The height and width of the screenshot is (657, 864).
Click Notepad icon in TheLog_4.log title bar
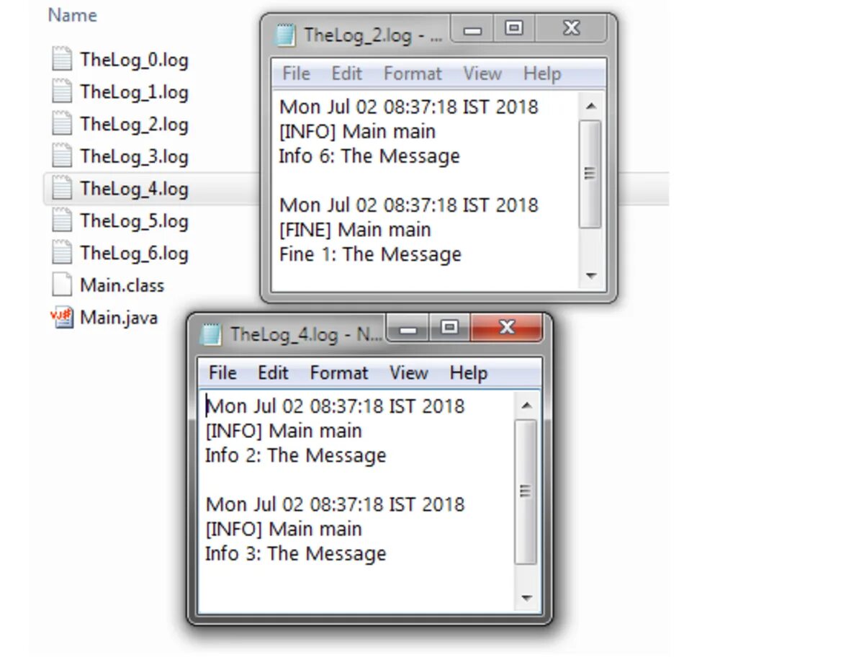click(x=211, y=334)
